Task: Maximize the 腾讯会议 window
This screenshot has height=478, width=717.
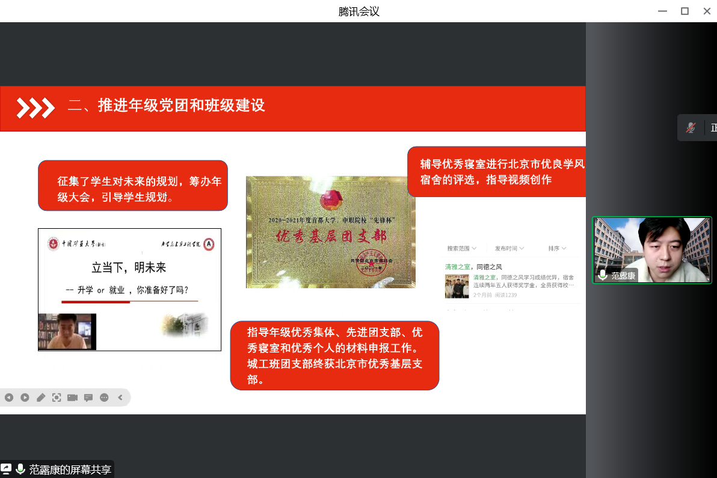Action: tap(685, 11)
